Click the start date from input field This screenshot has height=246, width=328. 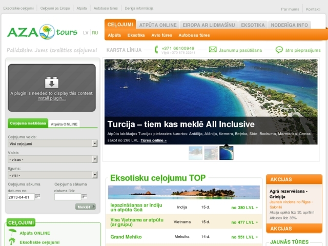click(22, 197)
